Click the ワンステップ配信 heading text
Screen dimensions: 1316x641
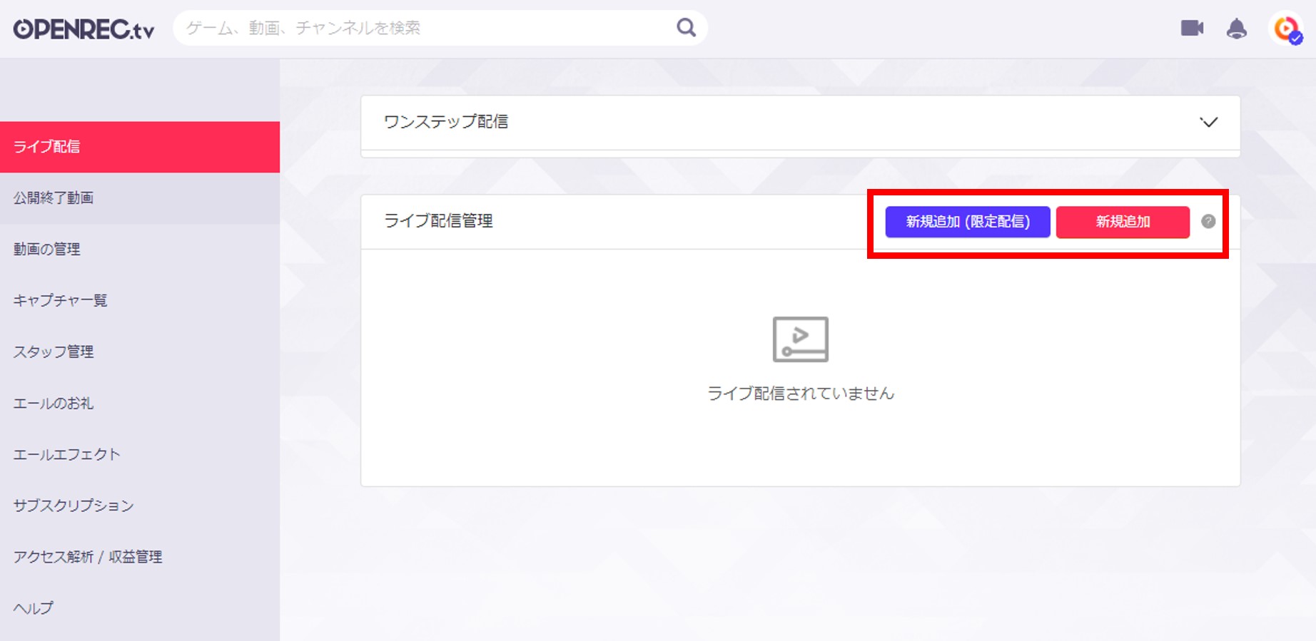pyautogui.click(x=446, y=122)
